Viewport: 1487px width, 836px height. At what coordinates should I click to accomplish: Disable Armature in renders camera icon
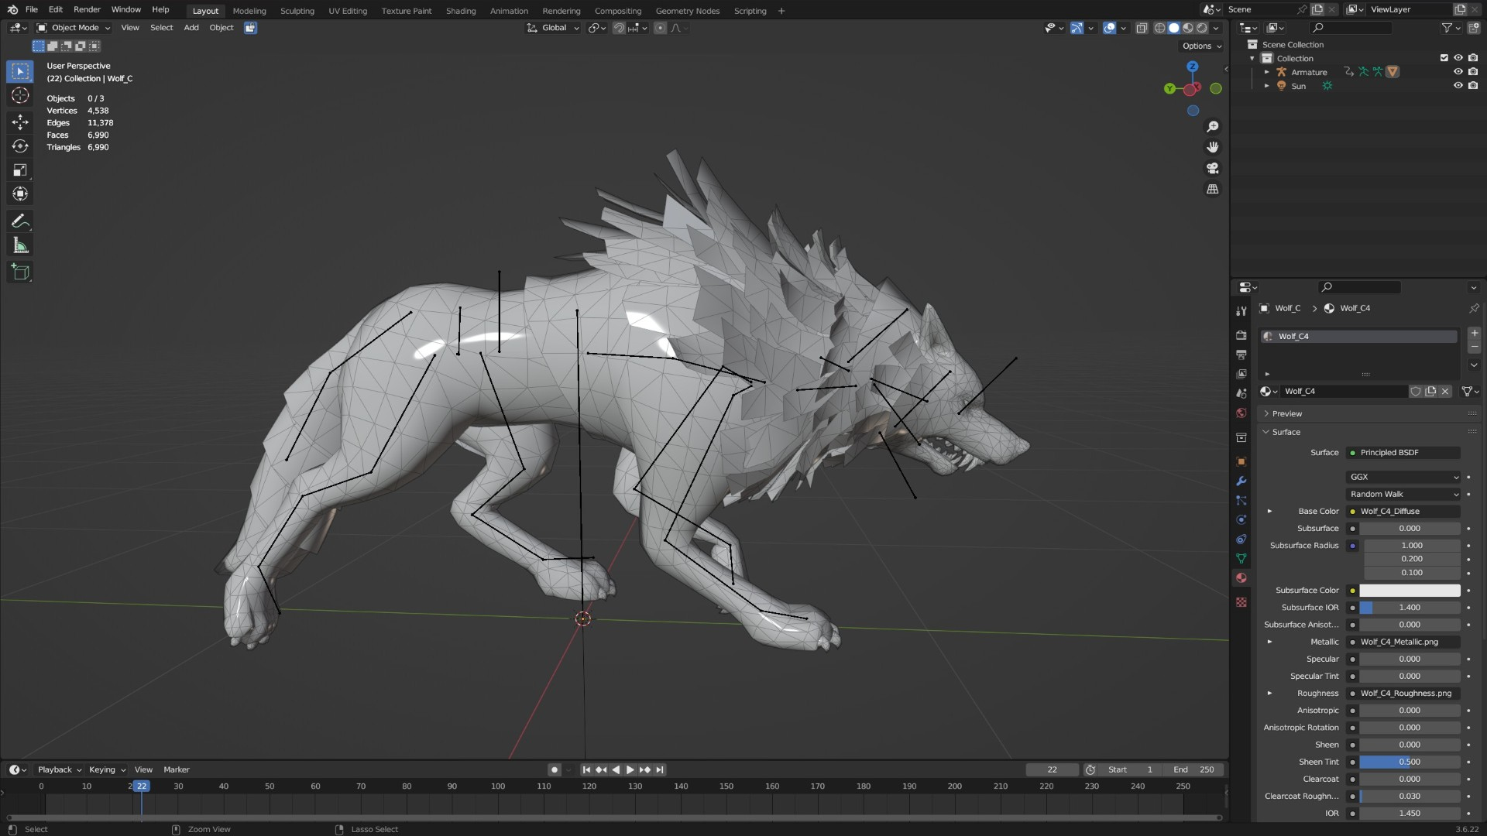click(x=1472, y=72)
